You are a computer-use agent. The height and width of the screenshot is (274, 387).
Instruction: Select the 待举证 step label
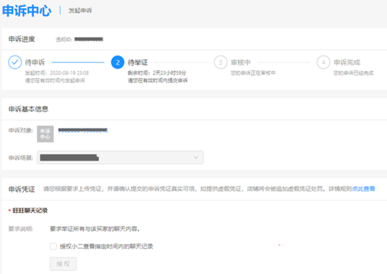138,62
